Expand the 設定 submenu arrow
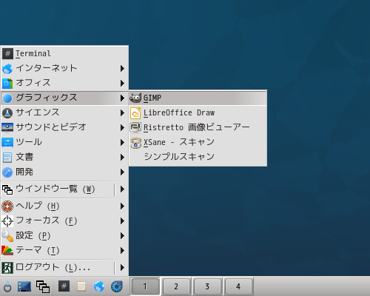 122,235
